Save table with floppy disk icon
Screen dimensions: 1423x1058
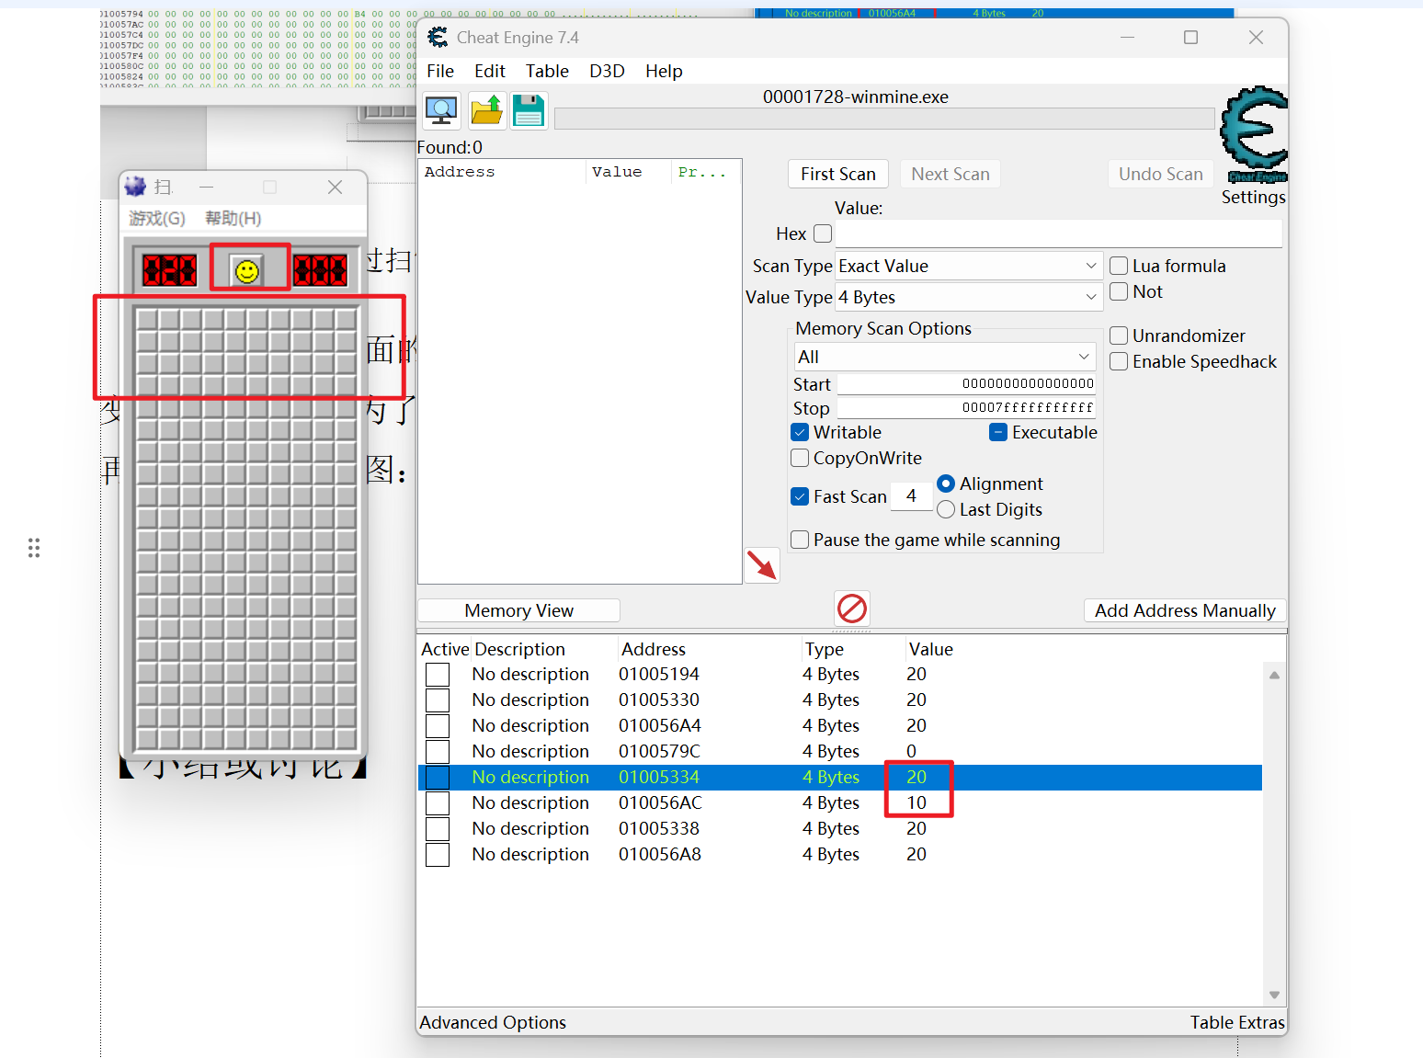529,111
